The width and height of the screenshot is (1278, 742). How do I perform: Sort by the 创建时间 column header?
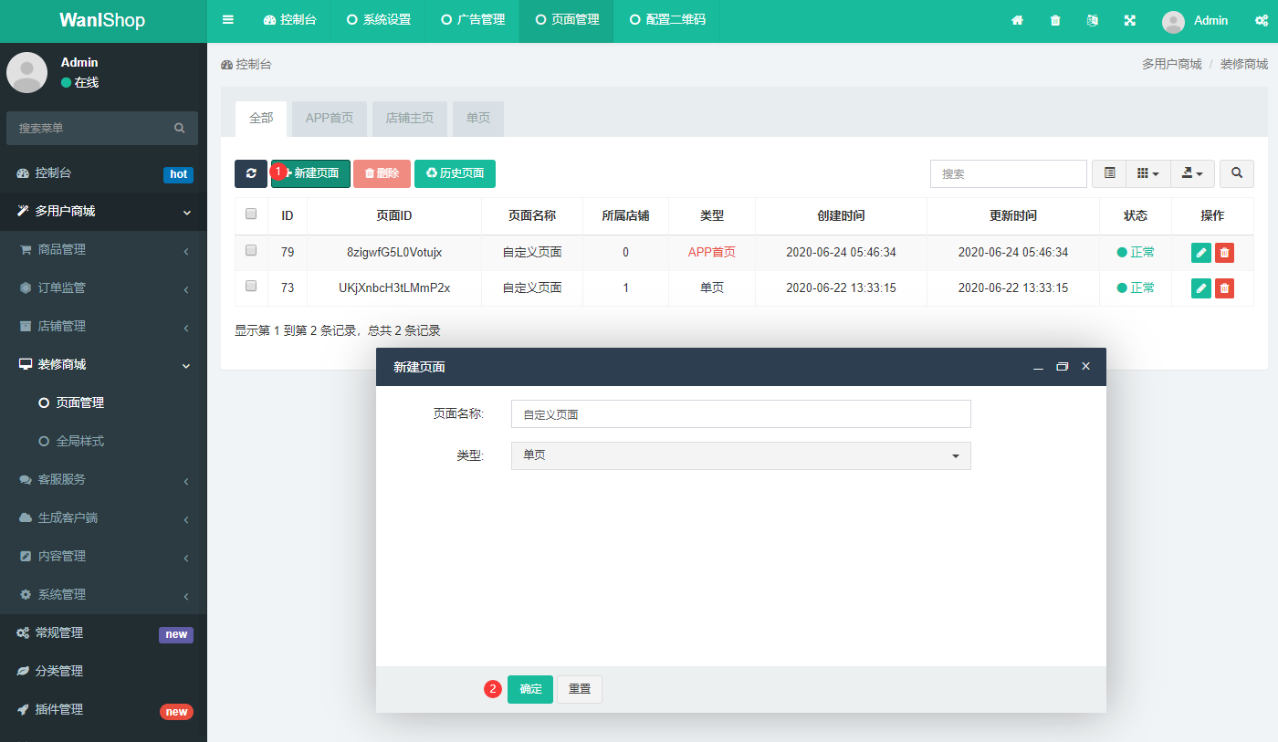tap(841, 216)
